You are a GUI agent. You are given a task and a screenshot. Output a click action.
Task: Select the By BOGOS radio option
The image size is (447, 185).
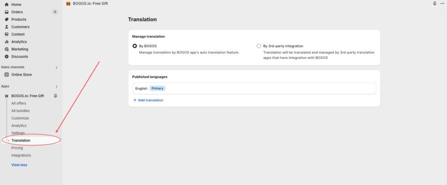point(134,46)
